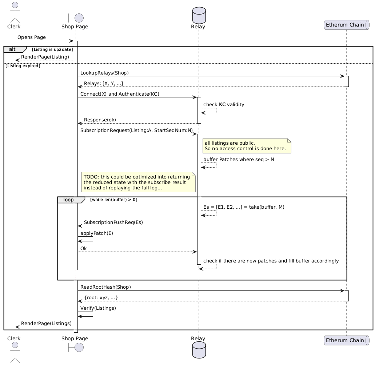Click the 'applyPatch(E)' self-message
Image resolution: width=375 pixels, height=365 pixels.
97,233
